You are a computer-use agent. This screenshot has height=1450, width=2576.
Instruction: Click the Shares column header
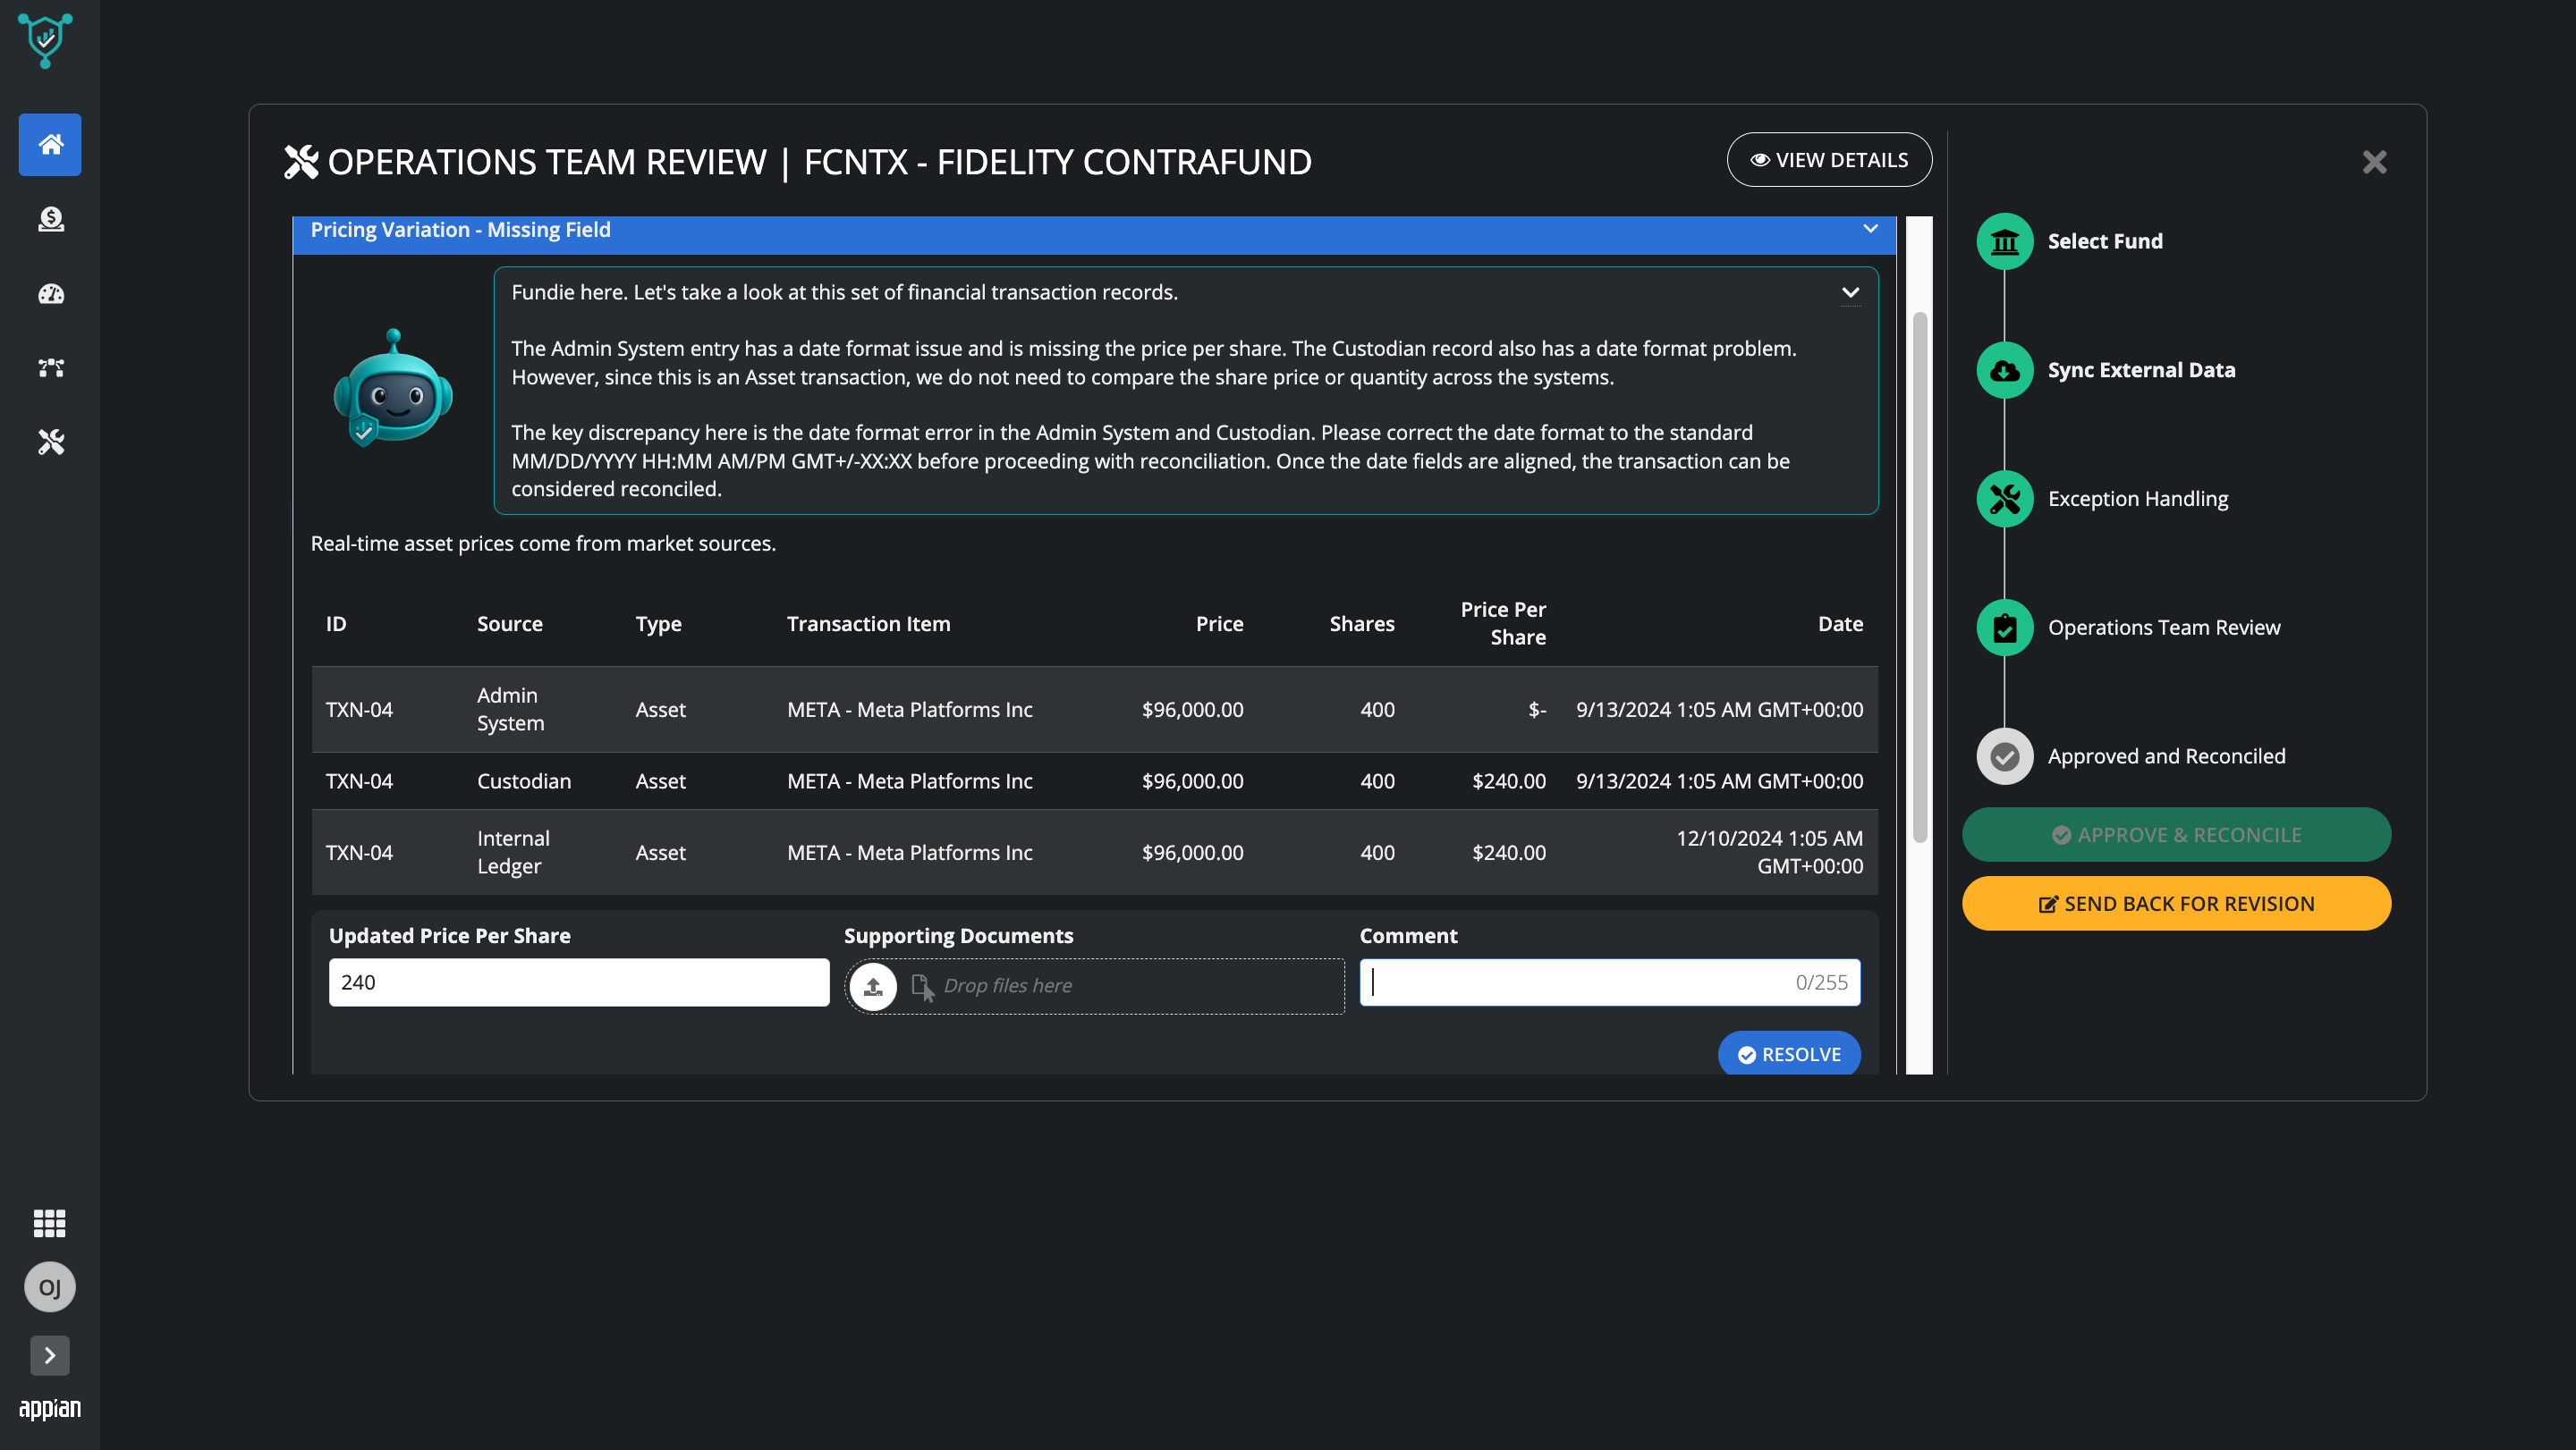click(1361, 624)
